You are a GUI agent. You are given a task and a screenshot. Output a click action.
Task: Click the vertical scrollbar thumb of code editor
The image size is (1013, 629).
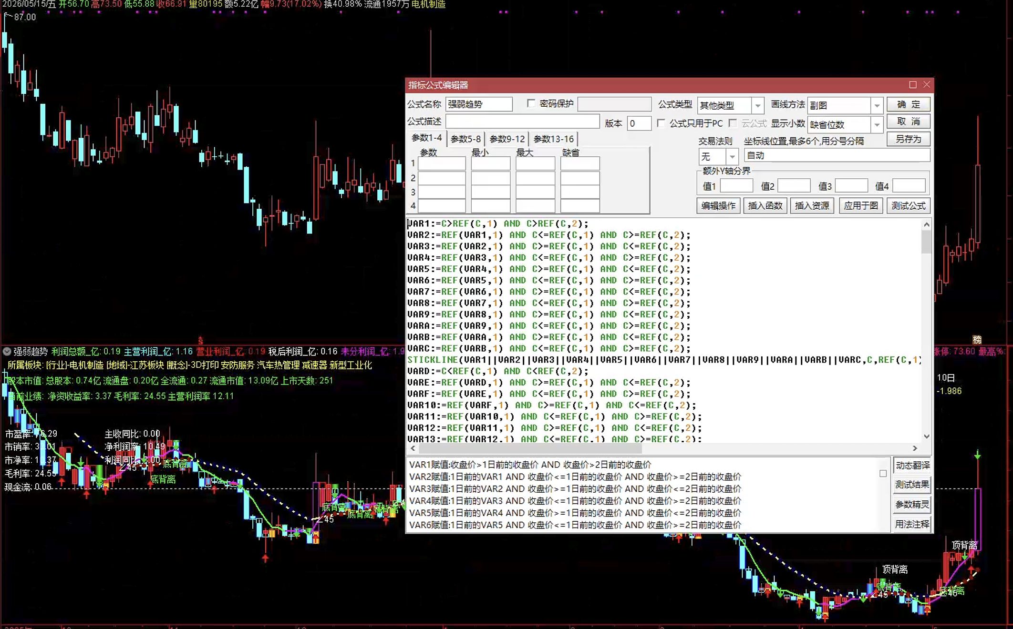[926, 242]
